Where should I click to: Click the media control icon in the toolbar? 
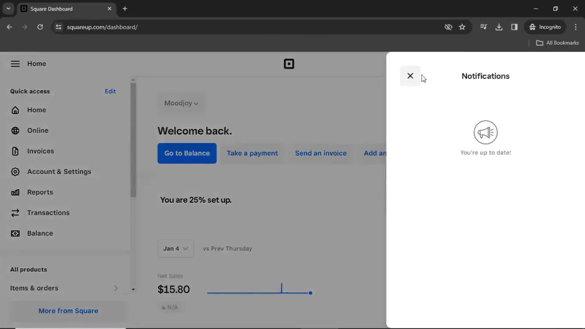pyautogui.click(x=484, y=27)
